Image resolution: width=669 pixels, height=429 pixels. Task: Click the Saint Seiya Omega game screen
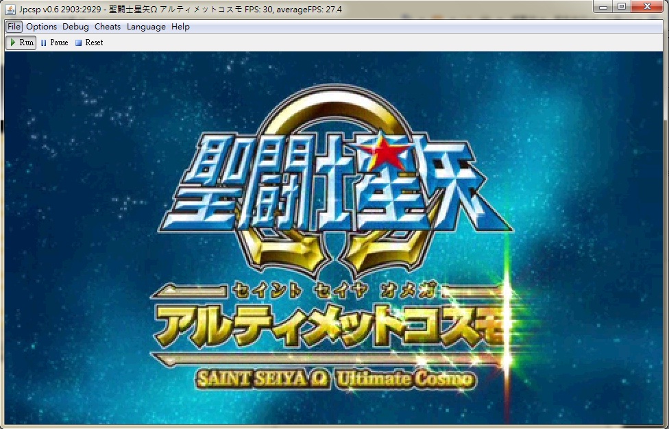[x=334, y=238]
